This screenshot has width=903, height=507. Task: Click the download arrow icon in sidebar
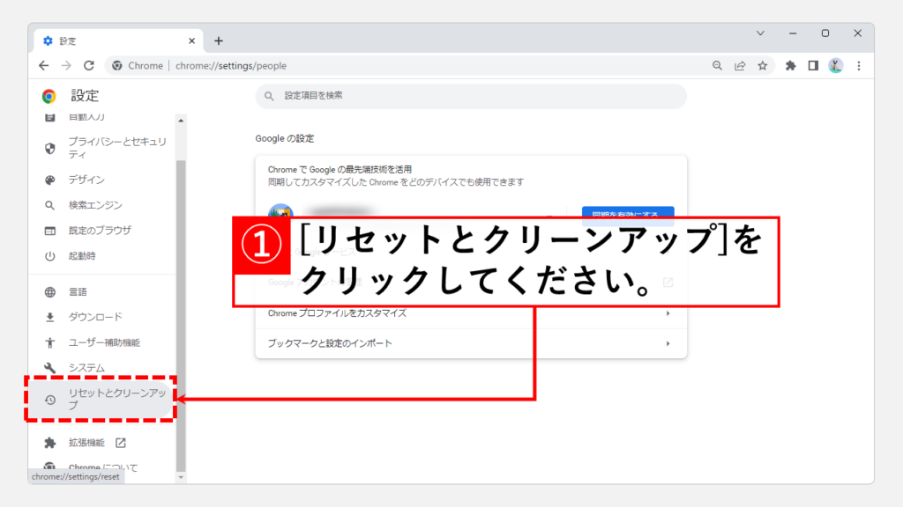tap(50, 317)
